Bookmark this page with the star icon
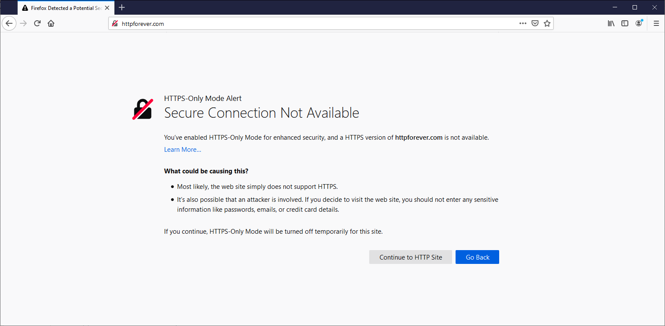Viewport: 665px width, 326px height. (x=547, y=23)
